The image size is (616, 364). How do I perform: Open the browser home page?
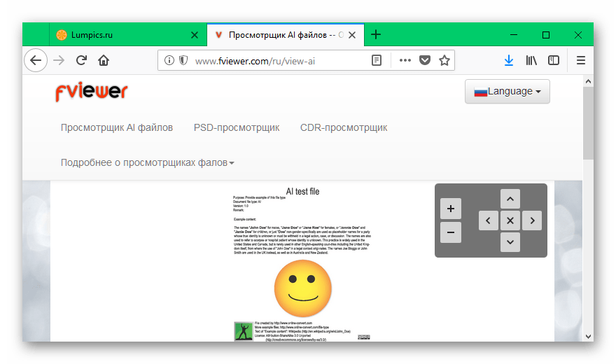pyautogui.click(x=104, y=60)
